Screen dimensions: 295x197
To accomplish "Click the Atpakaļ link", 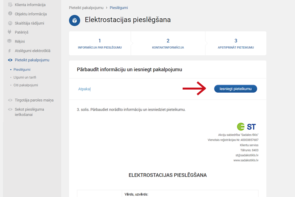I will 84,89.
